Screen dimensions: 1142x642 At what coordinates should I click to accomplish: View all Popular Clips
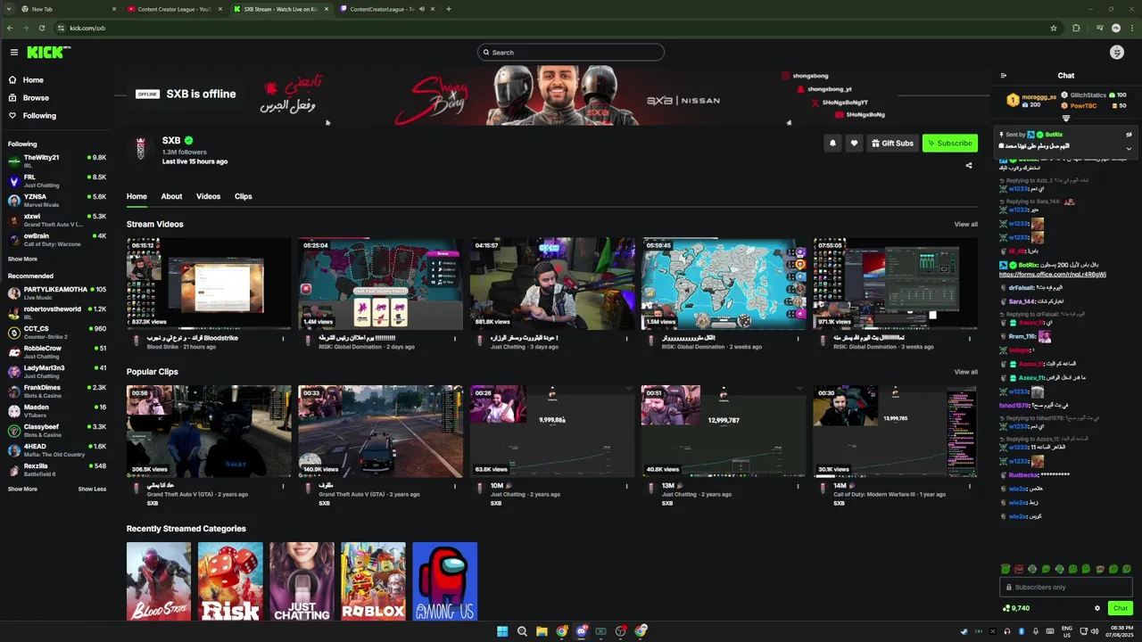tap(965, 372)
